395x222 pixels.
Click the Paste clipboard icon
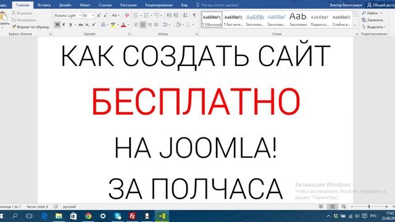pos(4,16)
